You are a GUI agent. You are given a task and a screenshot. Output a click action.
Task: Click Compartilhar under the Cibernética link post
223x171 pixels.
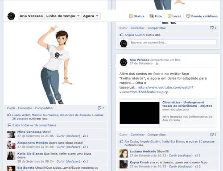157,135
